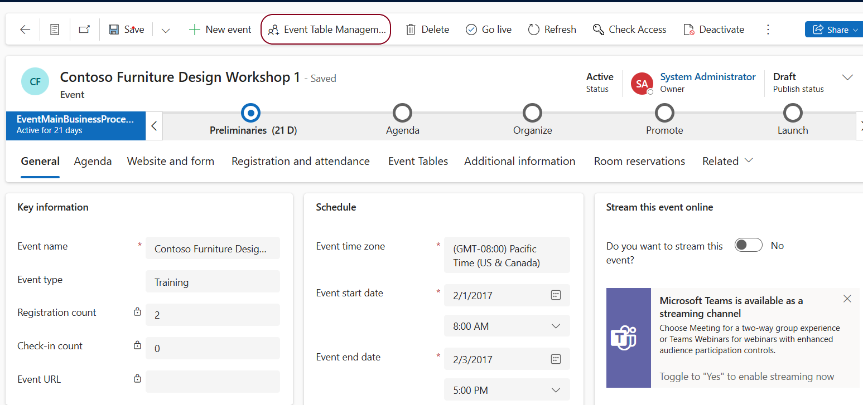Viewport: 863px width, 405px height.
Task: Click the SA owner avatar
Action: point(642,84)
